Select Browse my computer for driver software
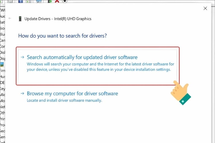 (72, 94)
